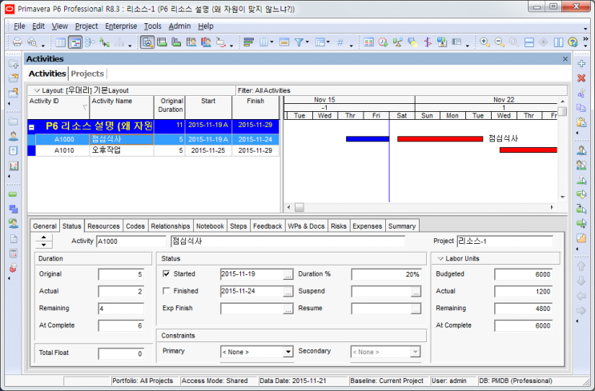
Task: Click the Duration % field
Action: 386,274
